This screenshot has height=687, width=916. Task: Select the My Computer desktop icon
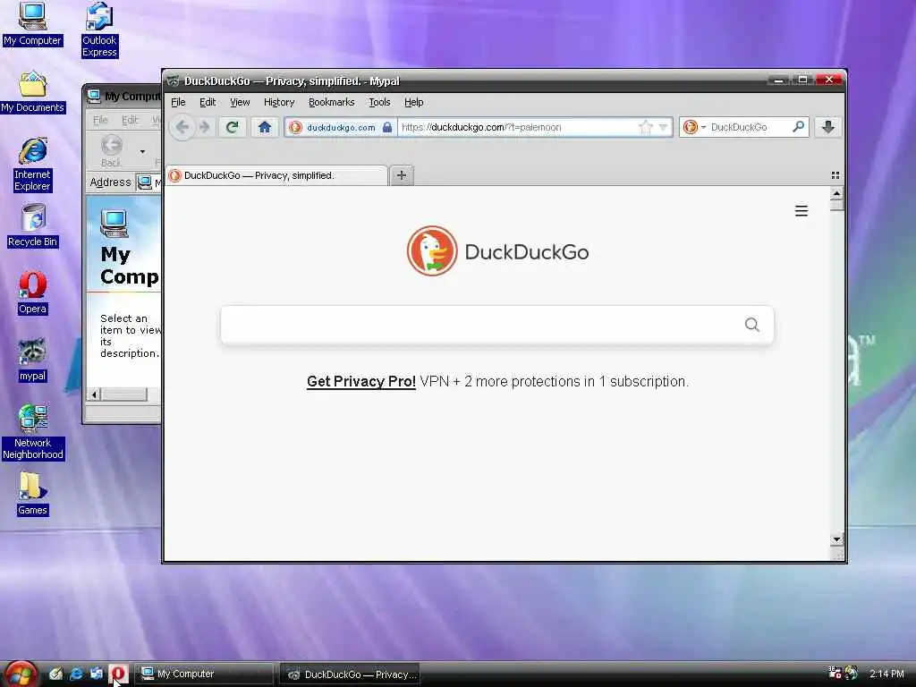point(32,23)
